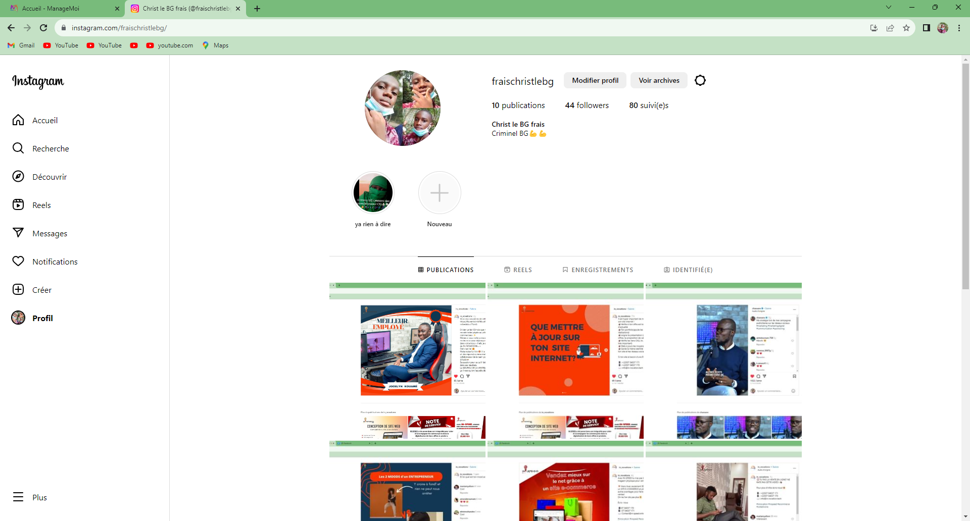
Task: Click the Créer plus icon
Action: (18, 290)
